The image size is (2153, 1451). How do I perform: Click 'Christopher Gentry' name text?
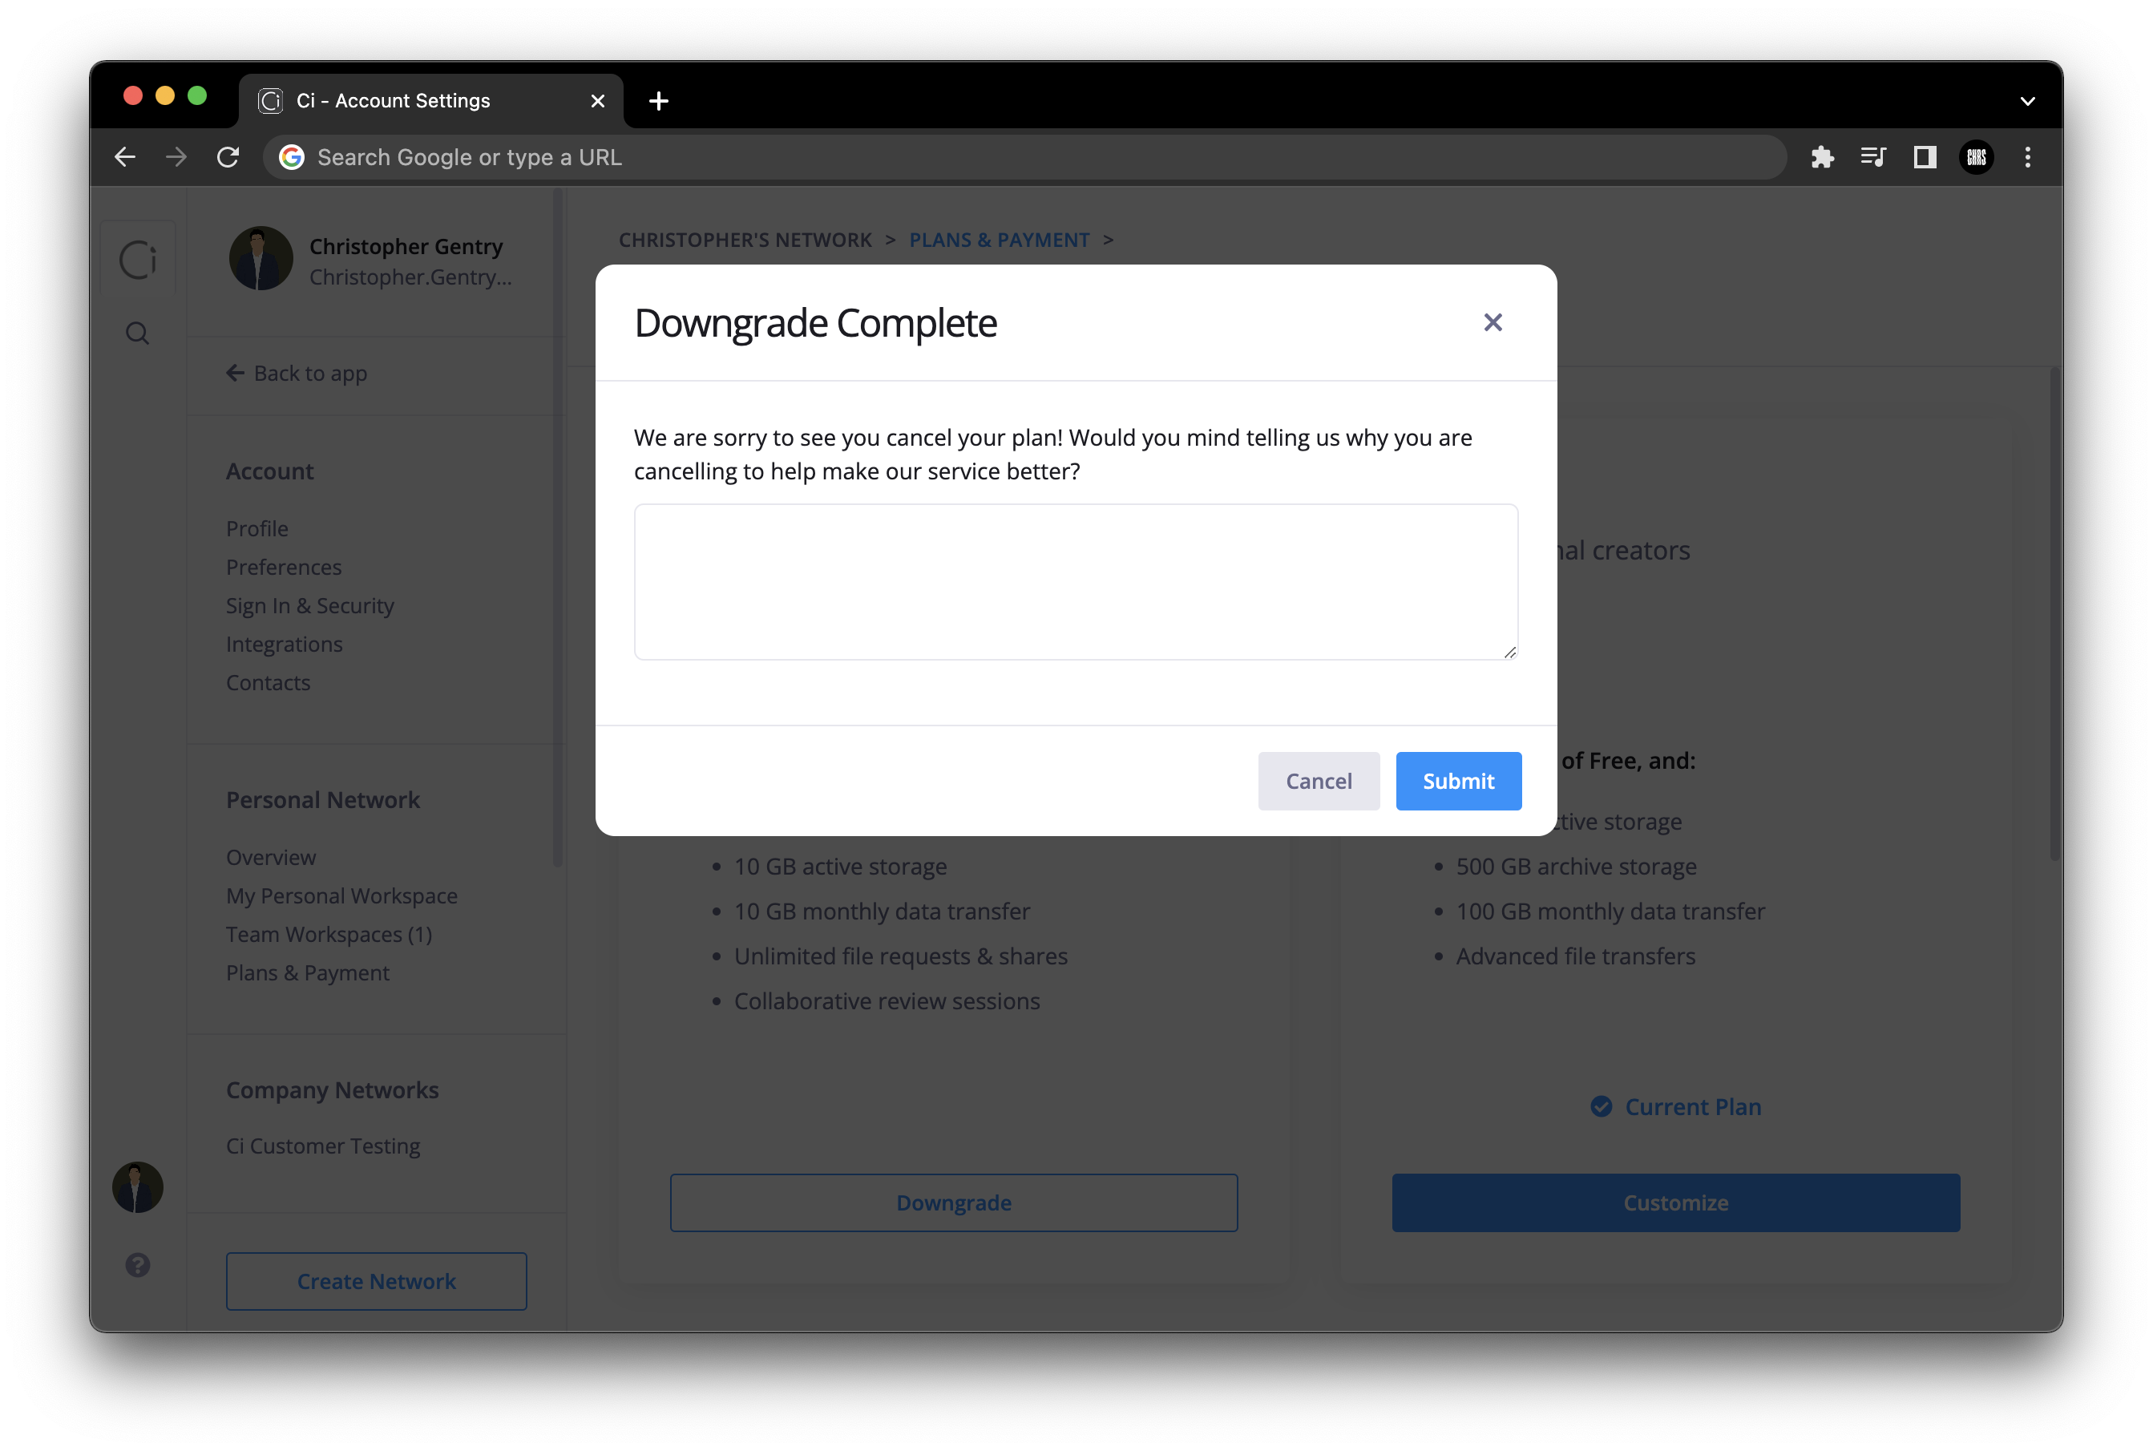tap(406, 246)
